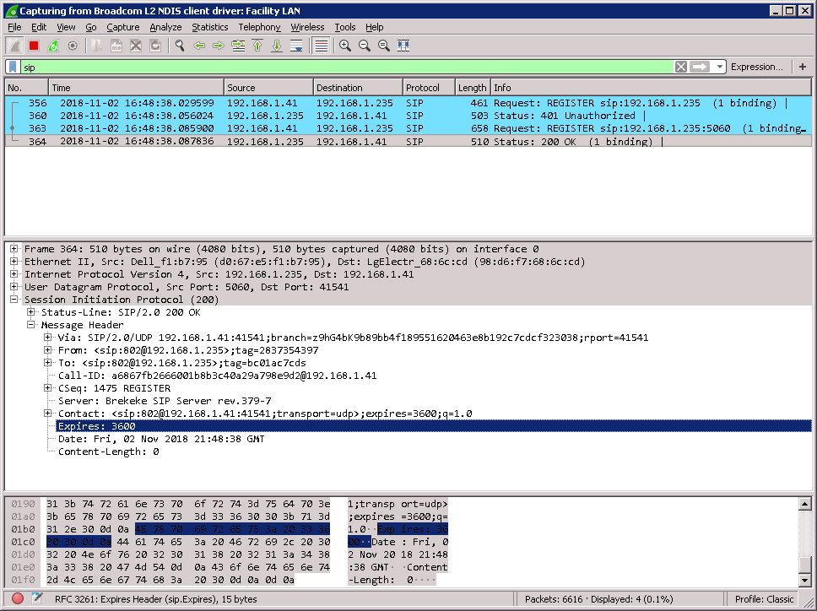
Task: Collapse Session Initiation Protocol node
Action: [x=14, y=300]
